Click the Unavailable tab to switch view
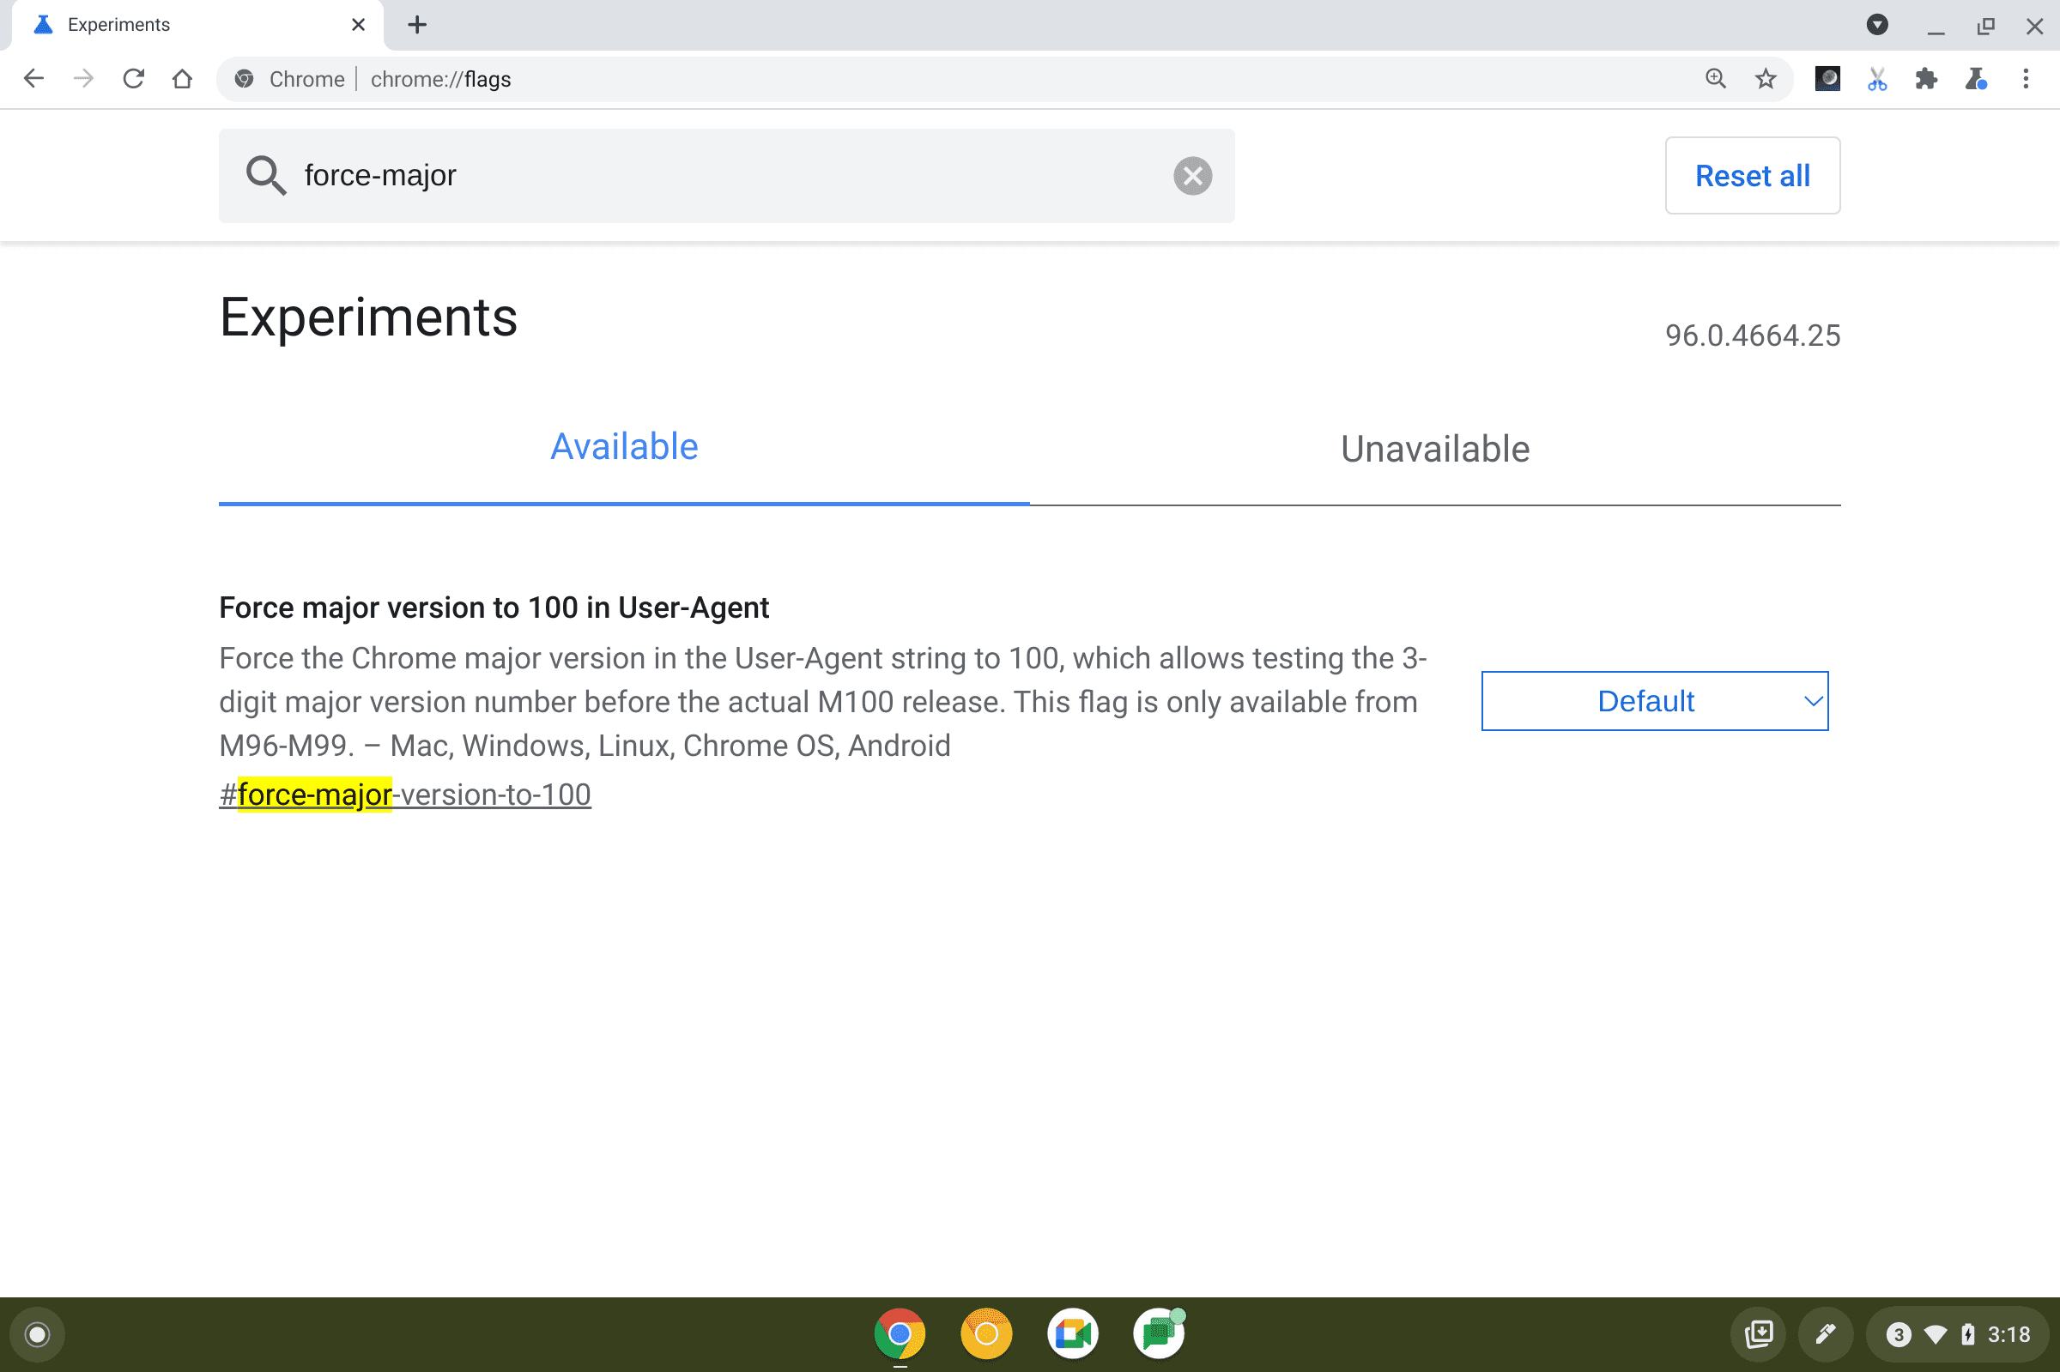2060x1372 pixels. pos(1433,449)
